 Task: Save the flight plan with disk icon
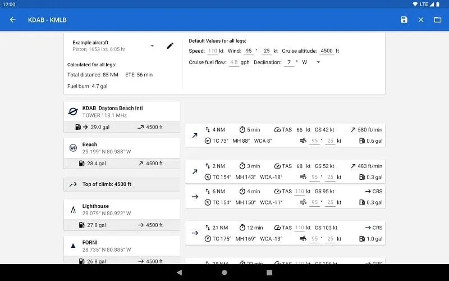click(404, 20)
